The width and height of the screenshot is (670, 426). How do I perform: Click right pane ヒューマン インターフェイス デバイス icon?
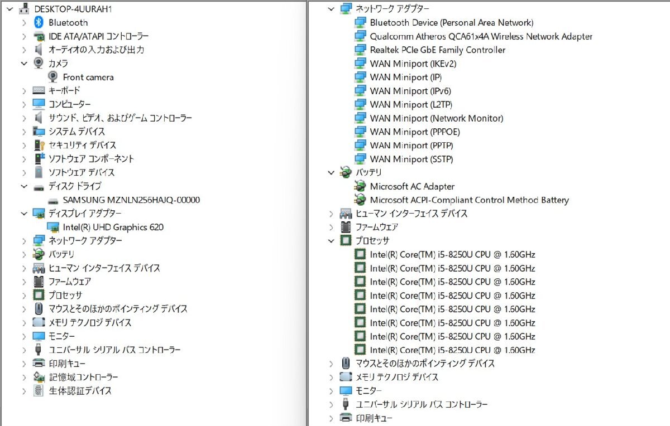click(x=346, y=214)
